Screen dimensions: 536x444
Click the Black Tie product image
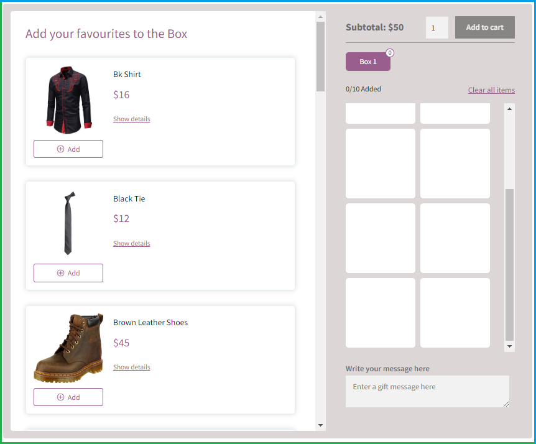click(x=70, y=223)
